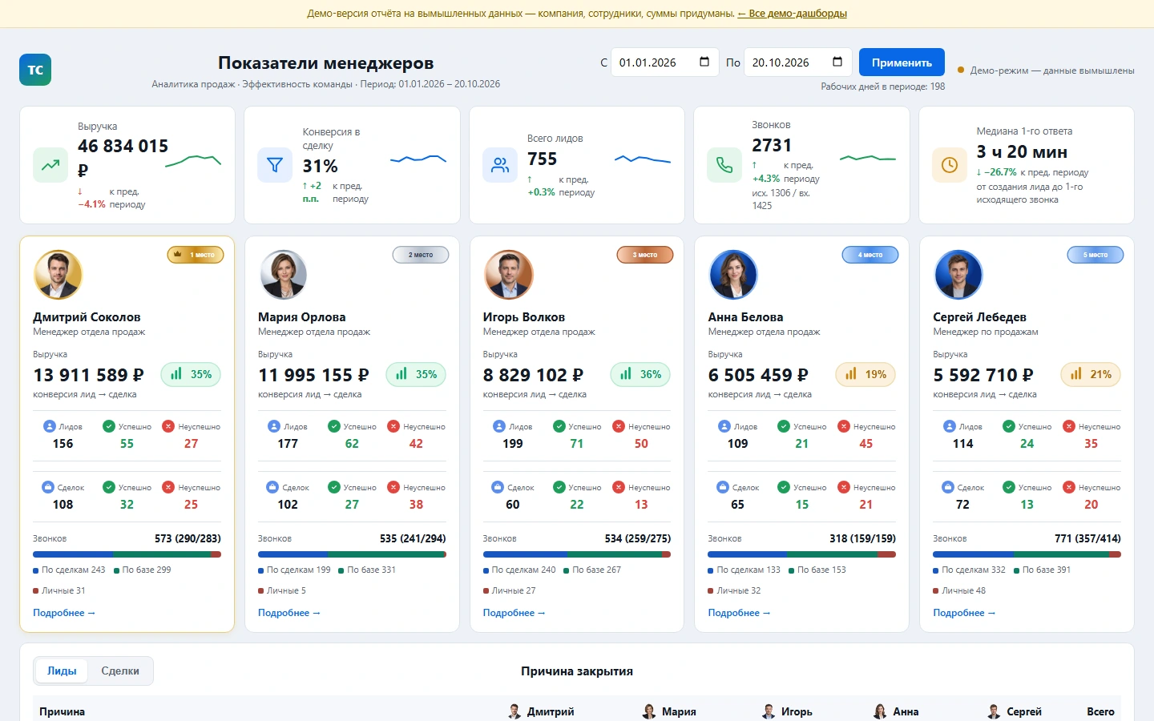This screenshot has height=721, width=1154.
Task: Switch to the Сделки tab
Action: [x=120, y=671]
